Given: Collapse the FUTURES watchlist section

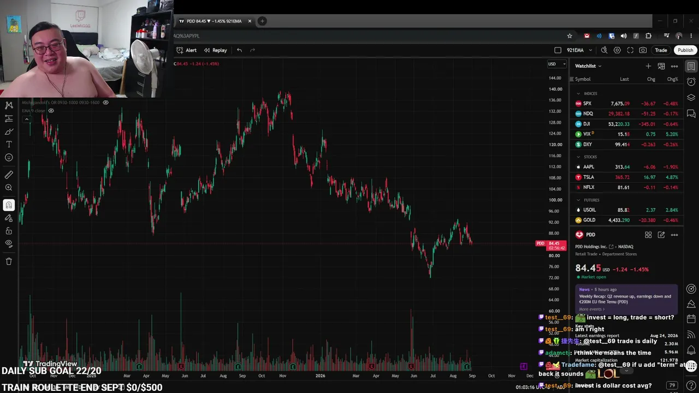Looking at the screenshot, I should click(578, 200).
